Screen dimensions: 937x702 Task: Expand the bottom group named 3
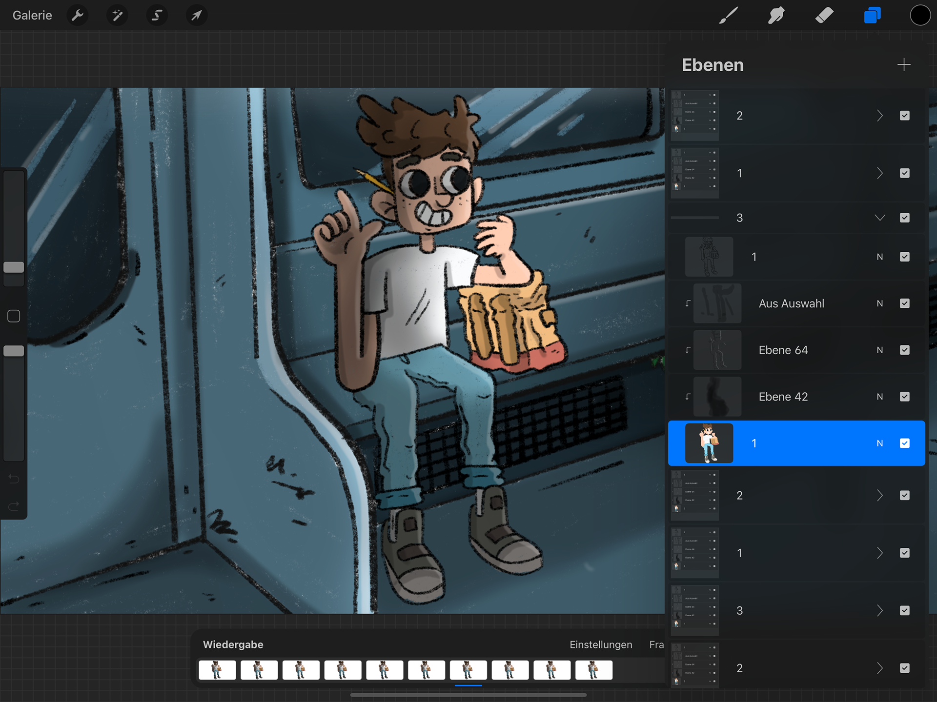(879, 611)
